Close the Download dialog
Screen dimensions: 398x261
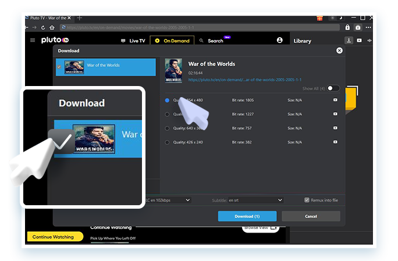(339, 51)
